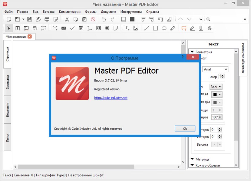Click the align bottom objects icon
This screenshot has width=251, height=181.
coord(169,19)
